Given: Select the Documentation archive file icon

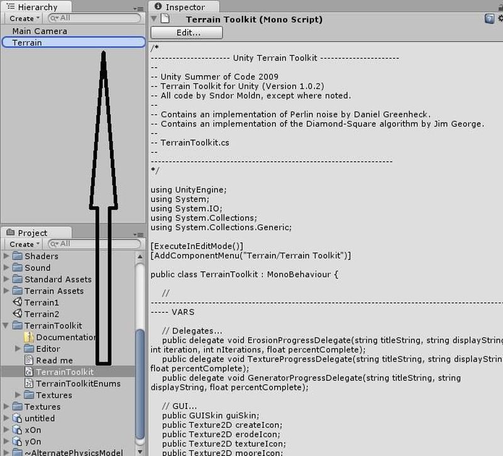Looking at the screenshot, I should point(29,338).
